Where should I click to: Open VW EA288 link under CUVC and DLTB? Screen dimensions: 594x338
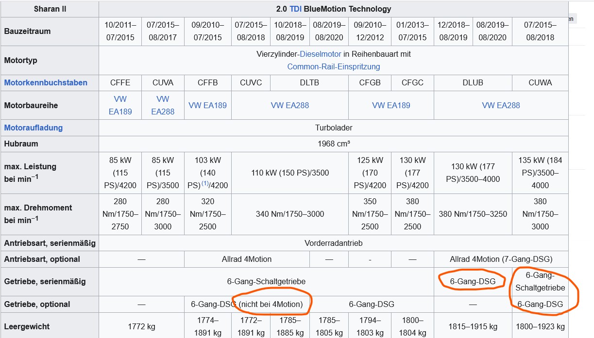point(290,105)
